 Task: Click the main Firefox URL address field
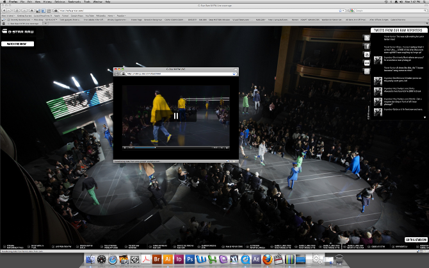[198, 10]
